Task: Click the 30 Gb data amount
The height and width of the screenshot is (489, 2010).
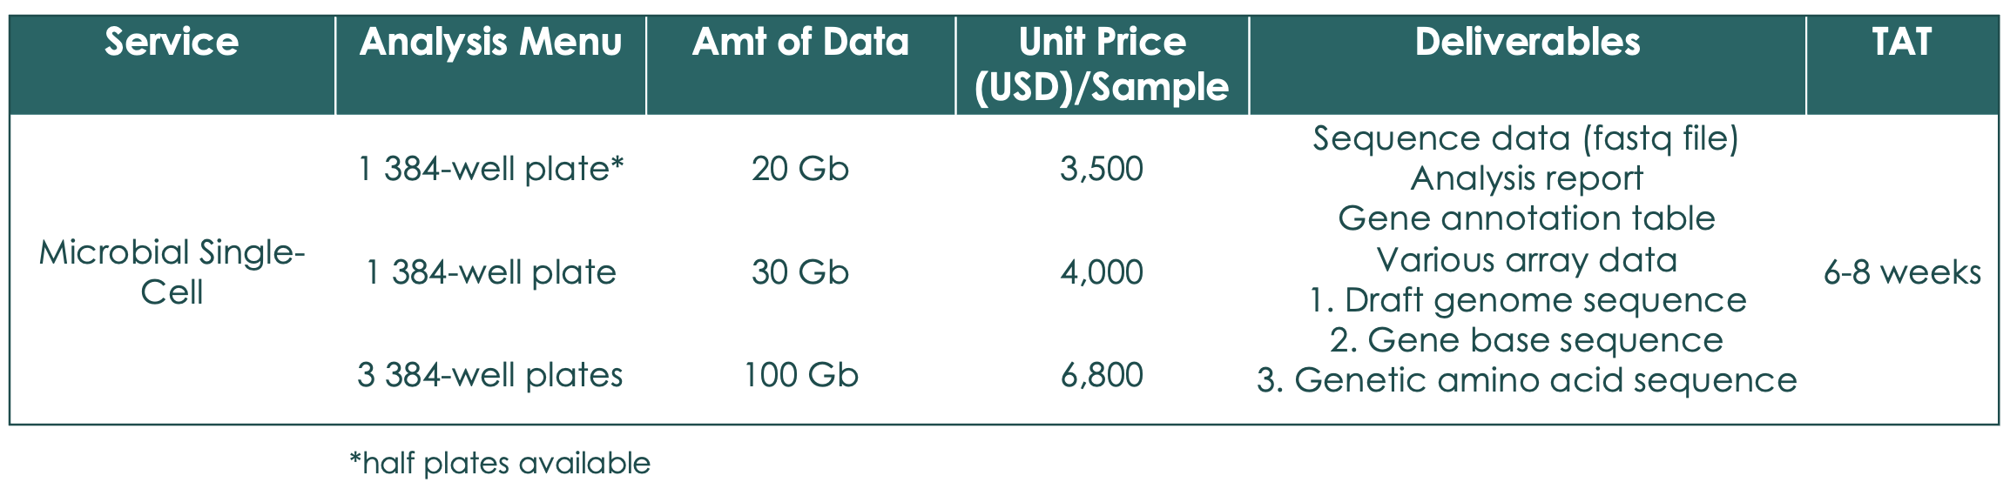Action: click(800, 272)
